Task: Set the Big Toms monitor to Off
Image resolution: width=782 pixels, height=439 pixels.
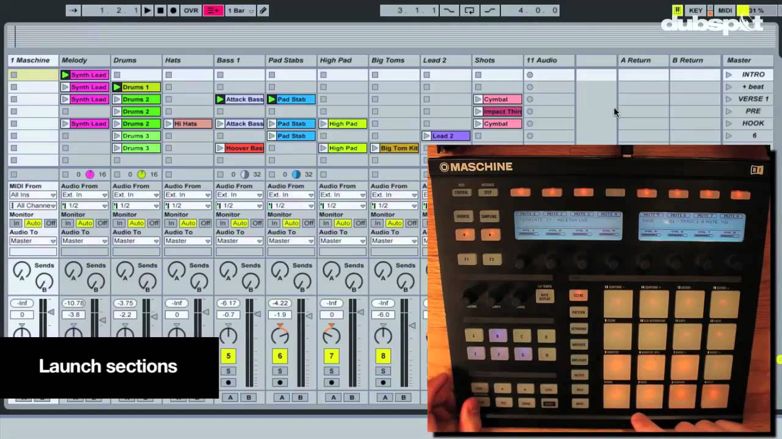Action: pos(412,223)
